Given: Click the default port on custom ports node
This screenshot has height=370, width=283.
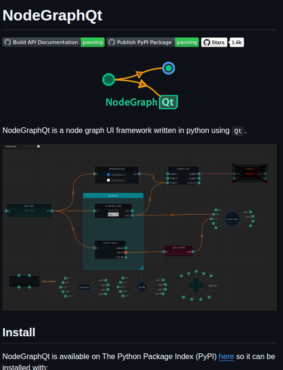Looking at the screenshot, I should pos(126,248).
